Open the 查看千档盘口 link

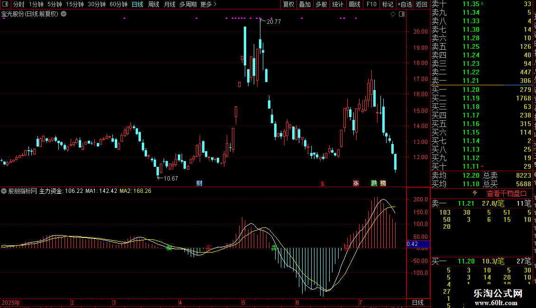pyautogui.click(x=507, y=194)
